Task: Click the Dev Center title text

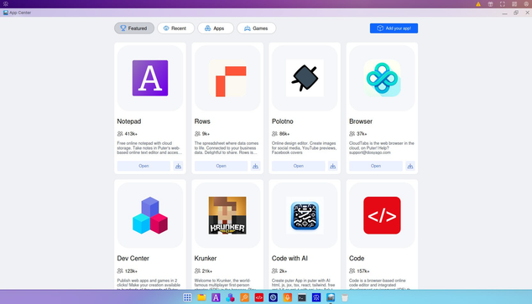Action: coord(133,258)
